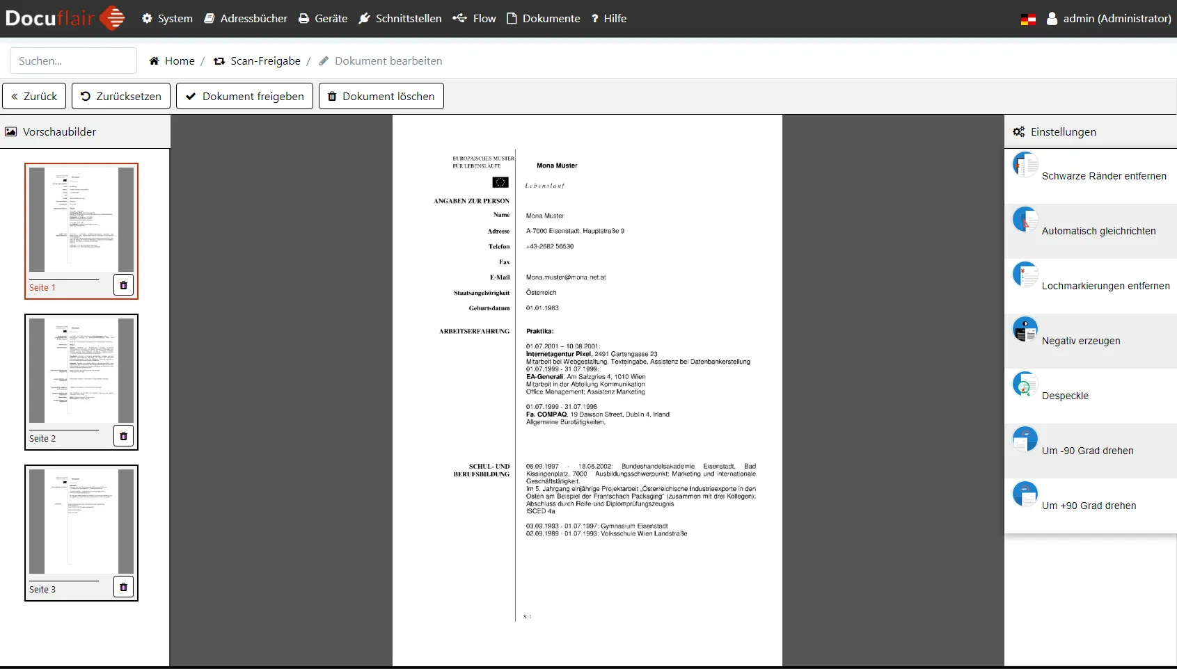Viewport: 1177px width, 669px height.
Task: Expand the System menu
Action: (x=167, y=19)
